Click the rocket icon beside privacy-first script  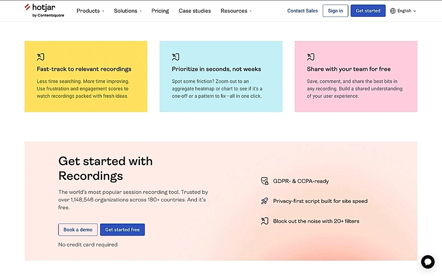(x=265, y=201)
